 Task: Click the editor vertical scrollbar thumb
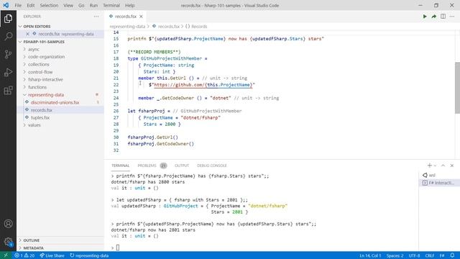pyautogui.click(x=457, y=88)
